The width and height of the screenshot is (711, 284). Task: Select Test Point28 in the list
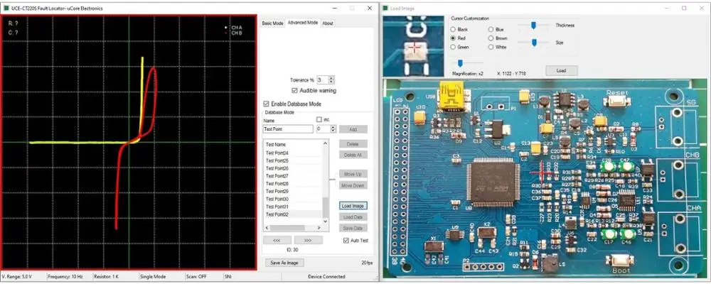(293, 184)
